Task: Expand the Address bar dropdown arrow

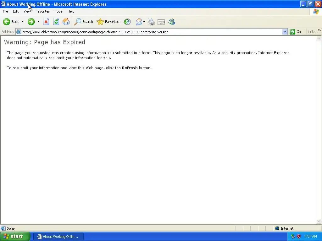Action: point(285,32)
